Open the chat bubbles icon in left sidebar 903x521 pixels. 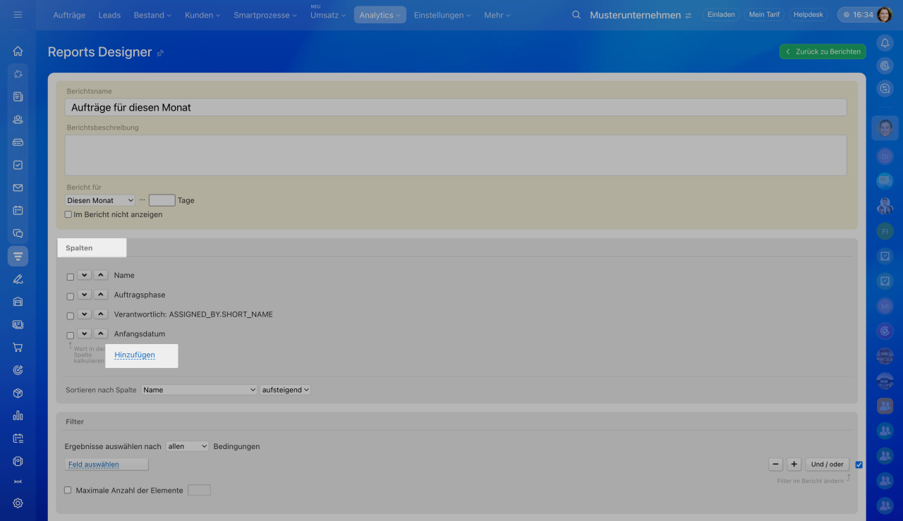[18, 233]
